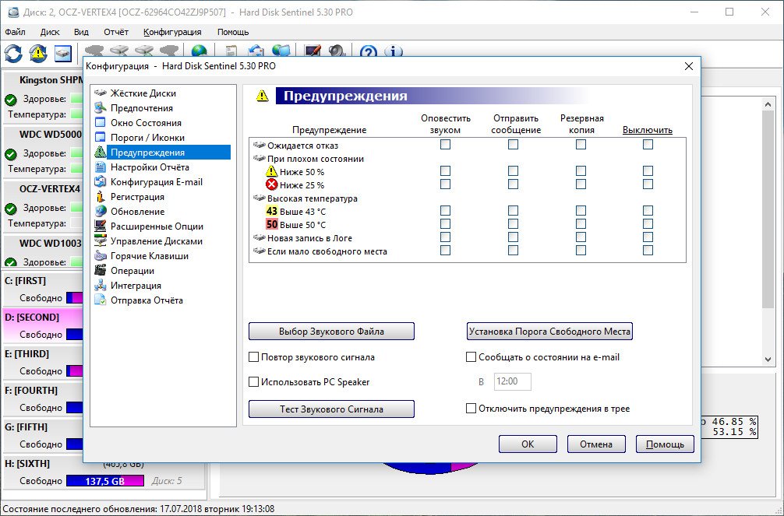Click Тест Звукового Сигнала button
The width and height of the screenshot is (784, 516).
(331, 409)
